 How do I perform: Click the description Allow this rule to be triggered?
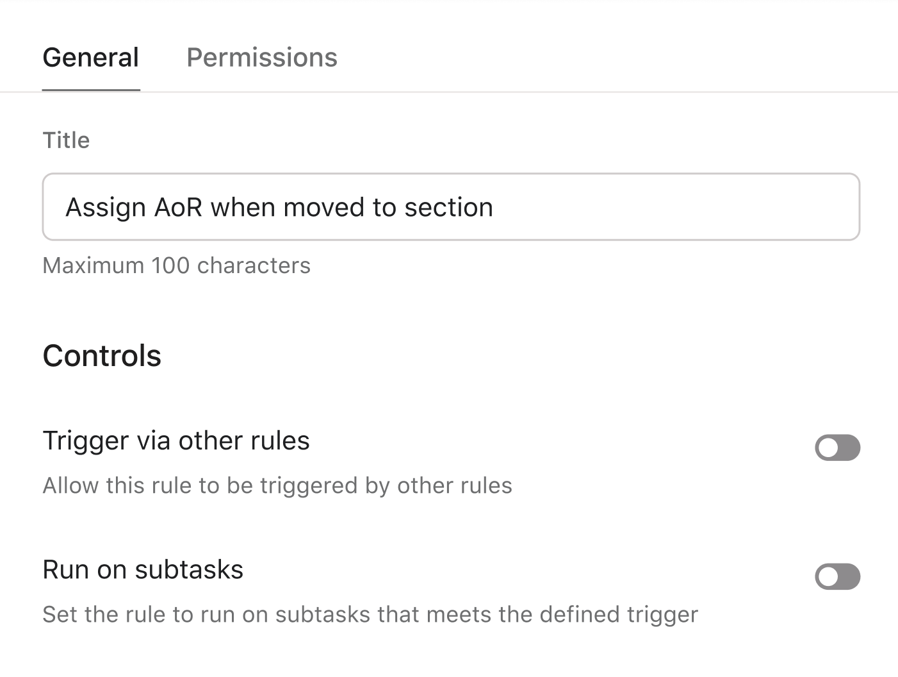coord(277,485)
